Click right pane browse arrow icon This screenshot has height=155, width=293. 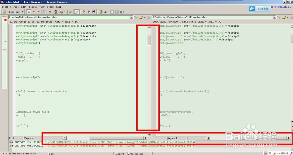point(279,17)
